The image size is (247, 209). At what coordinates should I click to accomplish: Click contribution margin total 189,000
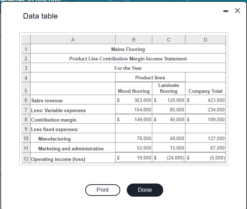(216, 119)
